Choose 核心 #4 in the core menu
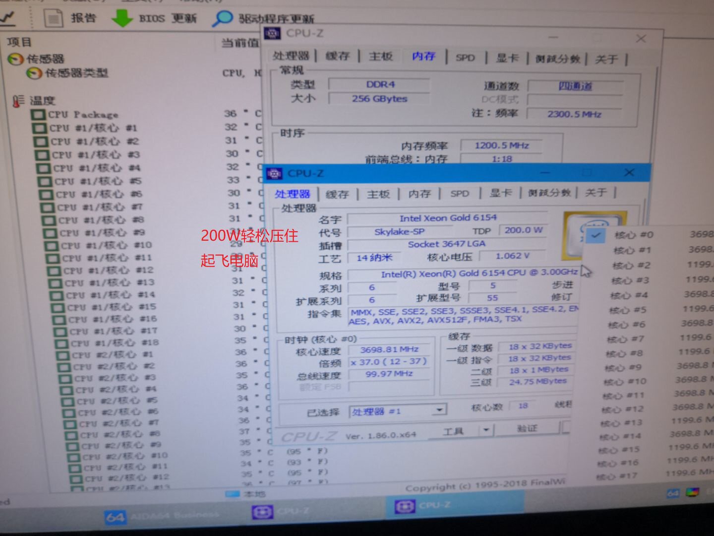The image size is (714, 536). click(629, 295)
